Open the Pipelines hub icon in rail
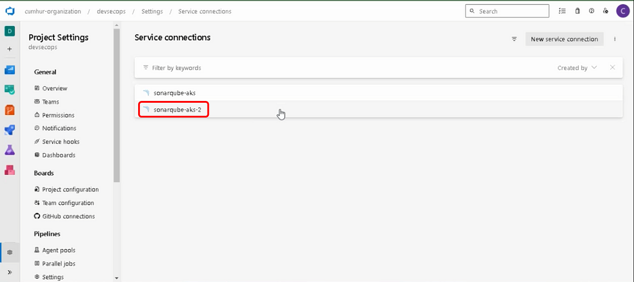The width and height of the screenshot is (634, 282). click(x=10, y=130)
